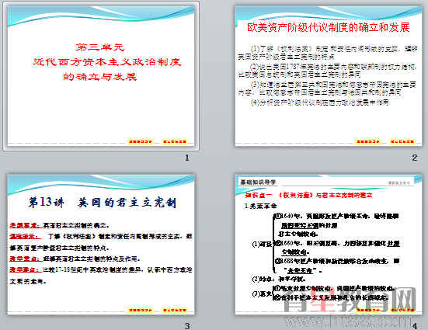Click the slide number 3 label
The height and width of the screenshot is (330, 428).
[187, 326]
